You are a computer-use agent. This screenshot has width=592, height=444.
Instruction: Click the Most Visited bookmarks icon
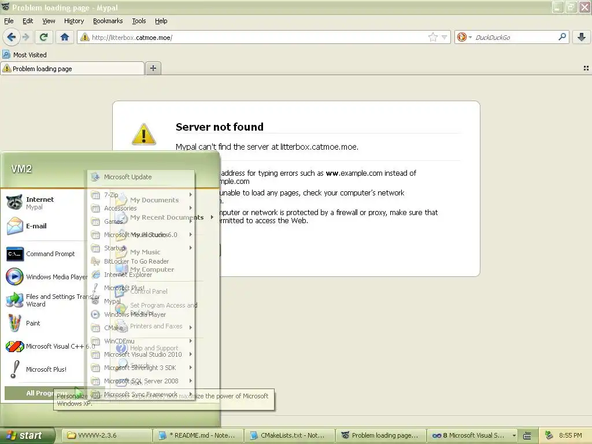point(6,55)
